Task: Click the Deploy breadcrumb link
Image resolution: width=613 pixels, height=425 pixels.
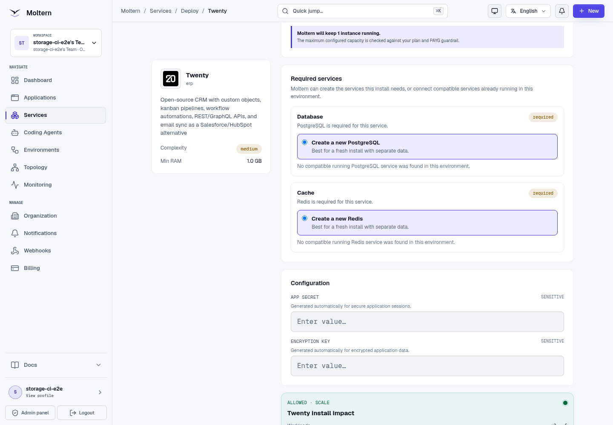Action: click(190, 11)
